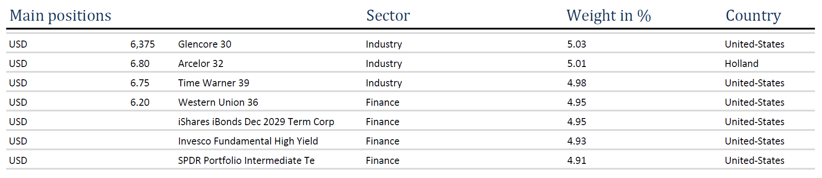
Task: Click the Sector column header
Action: [x=388, y=15]
